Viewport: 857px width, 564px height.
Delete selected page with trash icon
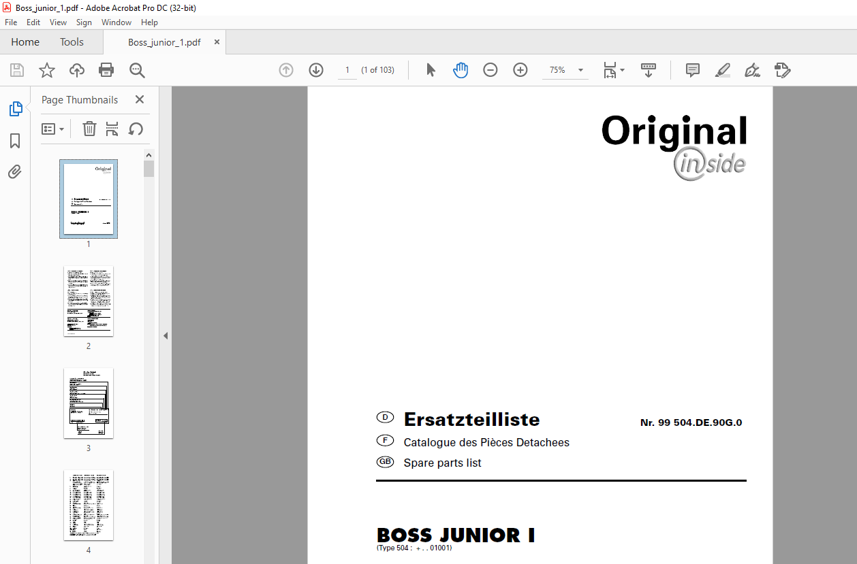click(89, 129)
